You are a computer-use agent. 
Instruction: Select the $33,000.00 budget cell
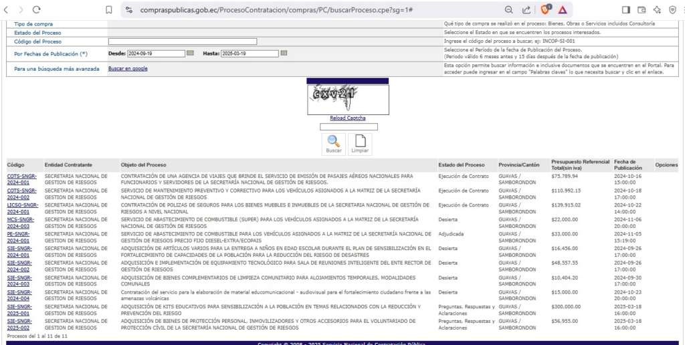pyautogui.click(x=565, y=234)
